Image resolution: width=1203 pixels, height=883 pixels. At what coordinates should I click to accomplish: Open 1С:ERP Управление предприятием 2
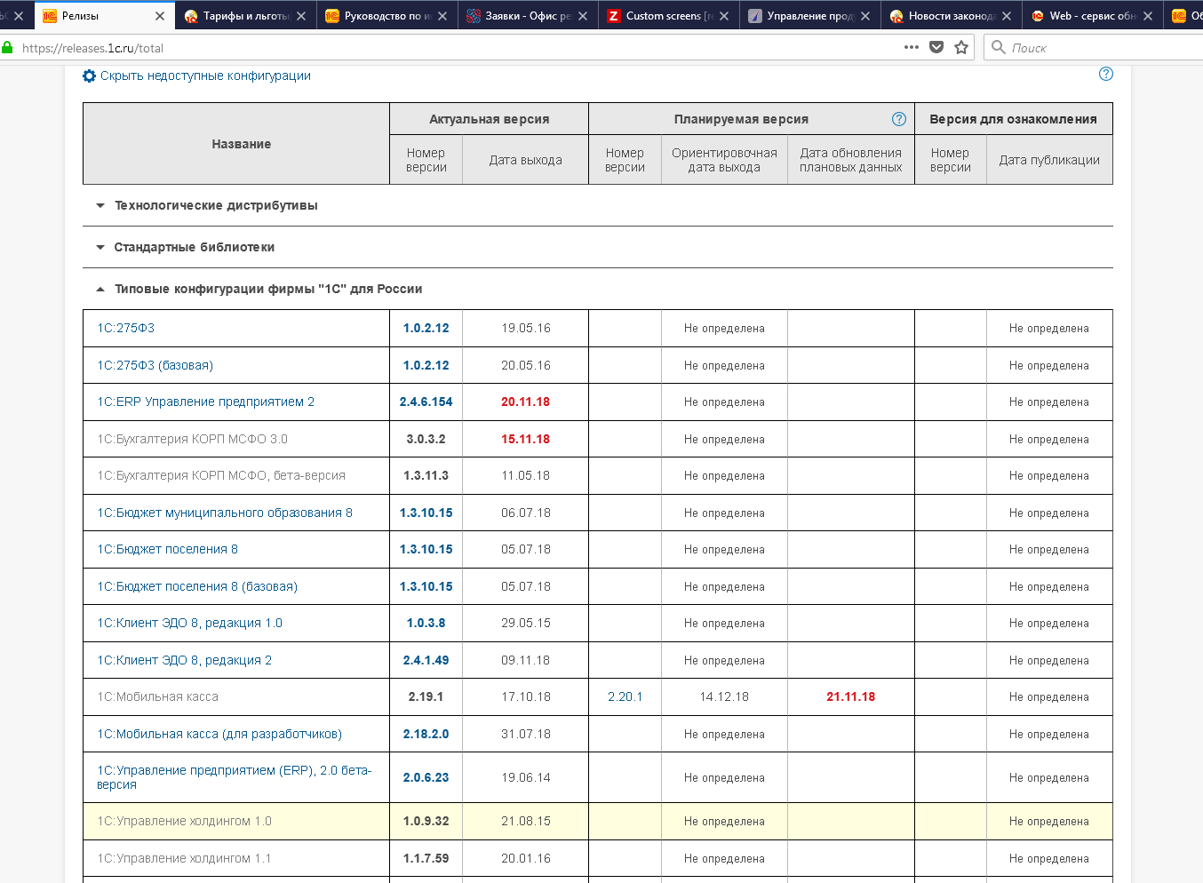(206, 402)
